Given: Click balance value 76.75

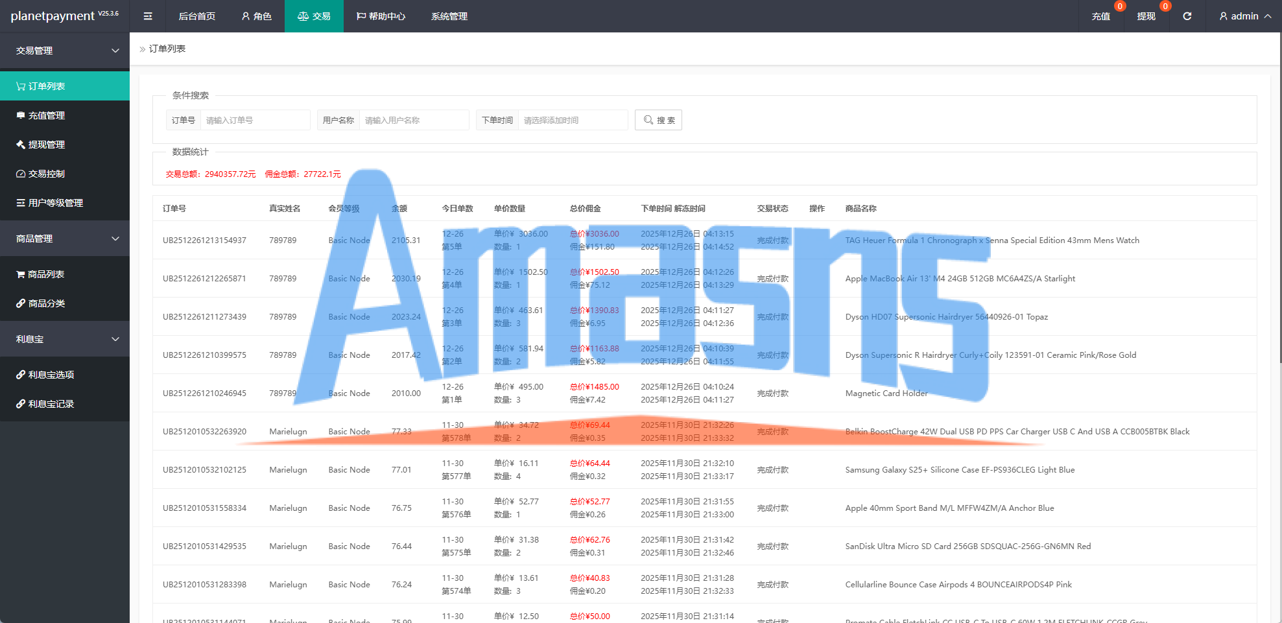Looking at the screenshot, I should pyautogui.click(x=401, y=508).
